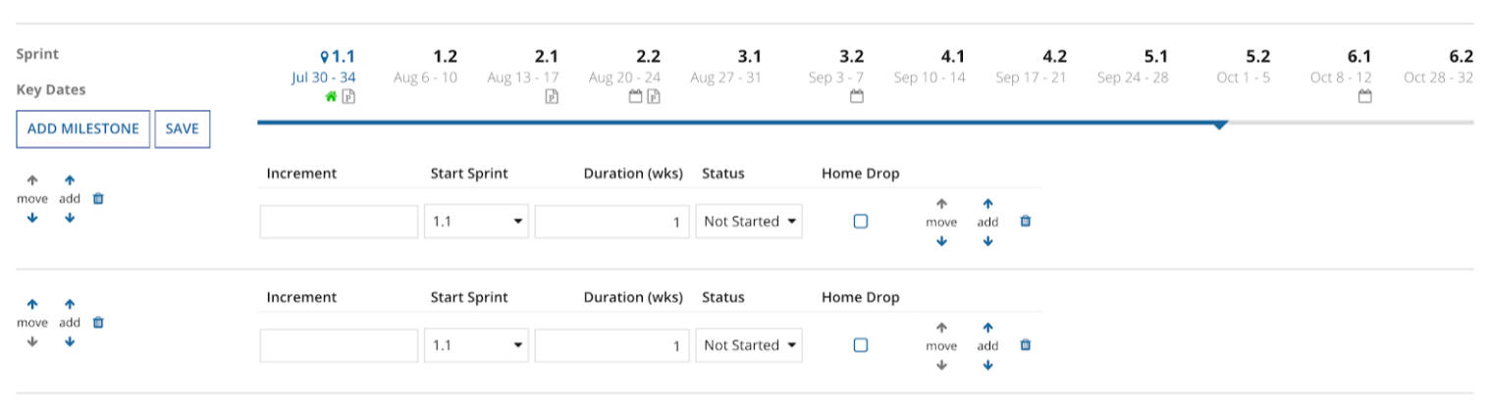1490x410 pixels.
Task: Click the sprint progress bar triangle marker
Action: [x=1220, y=126]
